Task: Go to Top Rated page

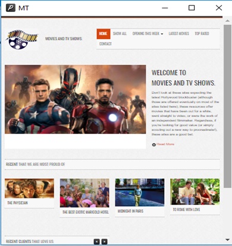Action: [x=202, y=34]
